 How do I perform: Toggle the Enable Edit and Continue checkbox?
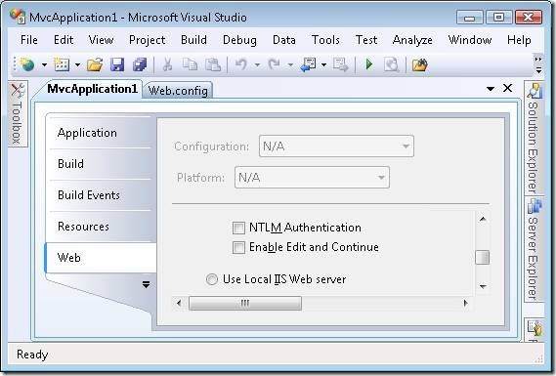238,247
